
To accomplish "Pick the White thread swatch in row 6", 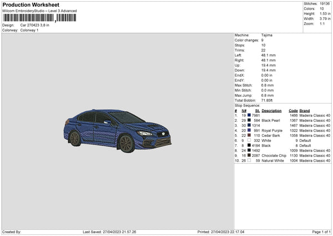I will [x=249, y=140].
